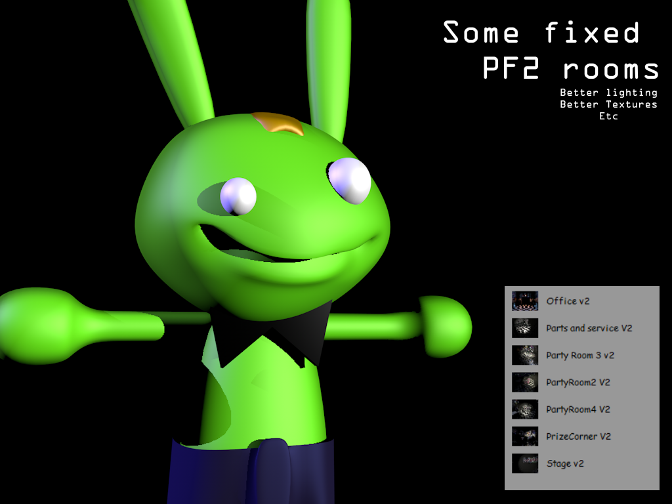672x504 pixels.
Task: Select the 'PartyRoom4 V2' label
Action: coord(578,409)
